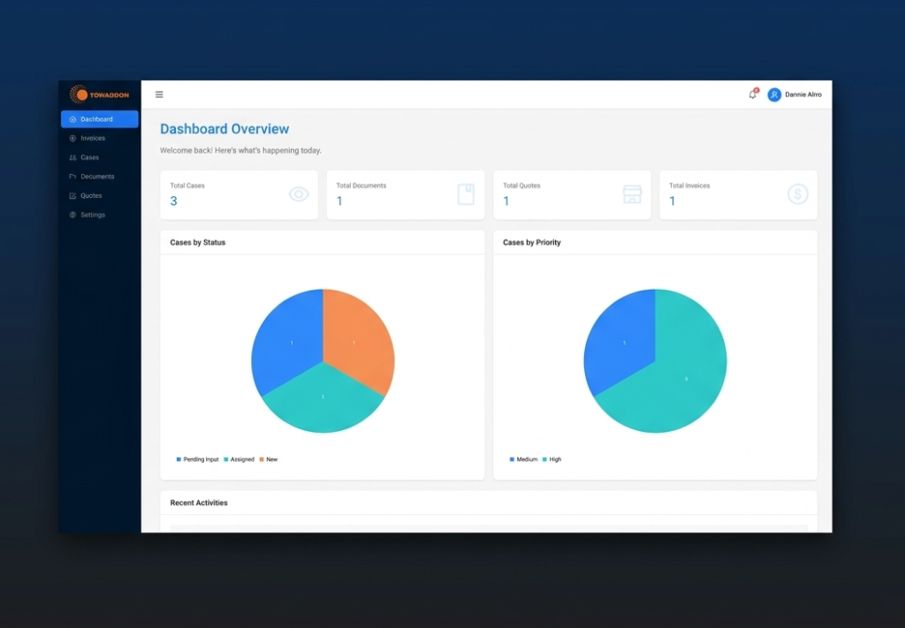Image resolution: width=905 pixels, height=628 pixels.
Task: Click the Total Invoices label
Action: pos(689,185)
